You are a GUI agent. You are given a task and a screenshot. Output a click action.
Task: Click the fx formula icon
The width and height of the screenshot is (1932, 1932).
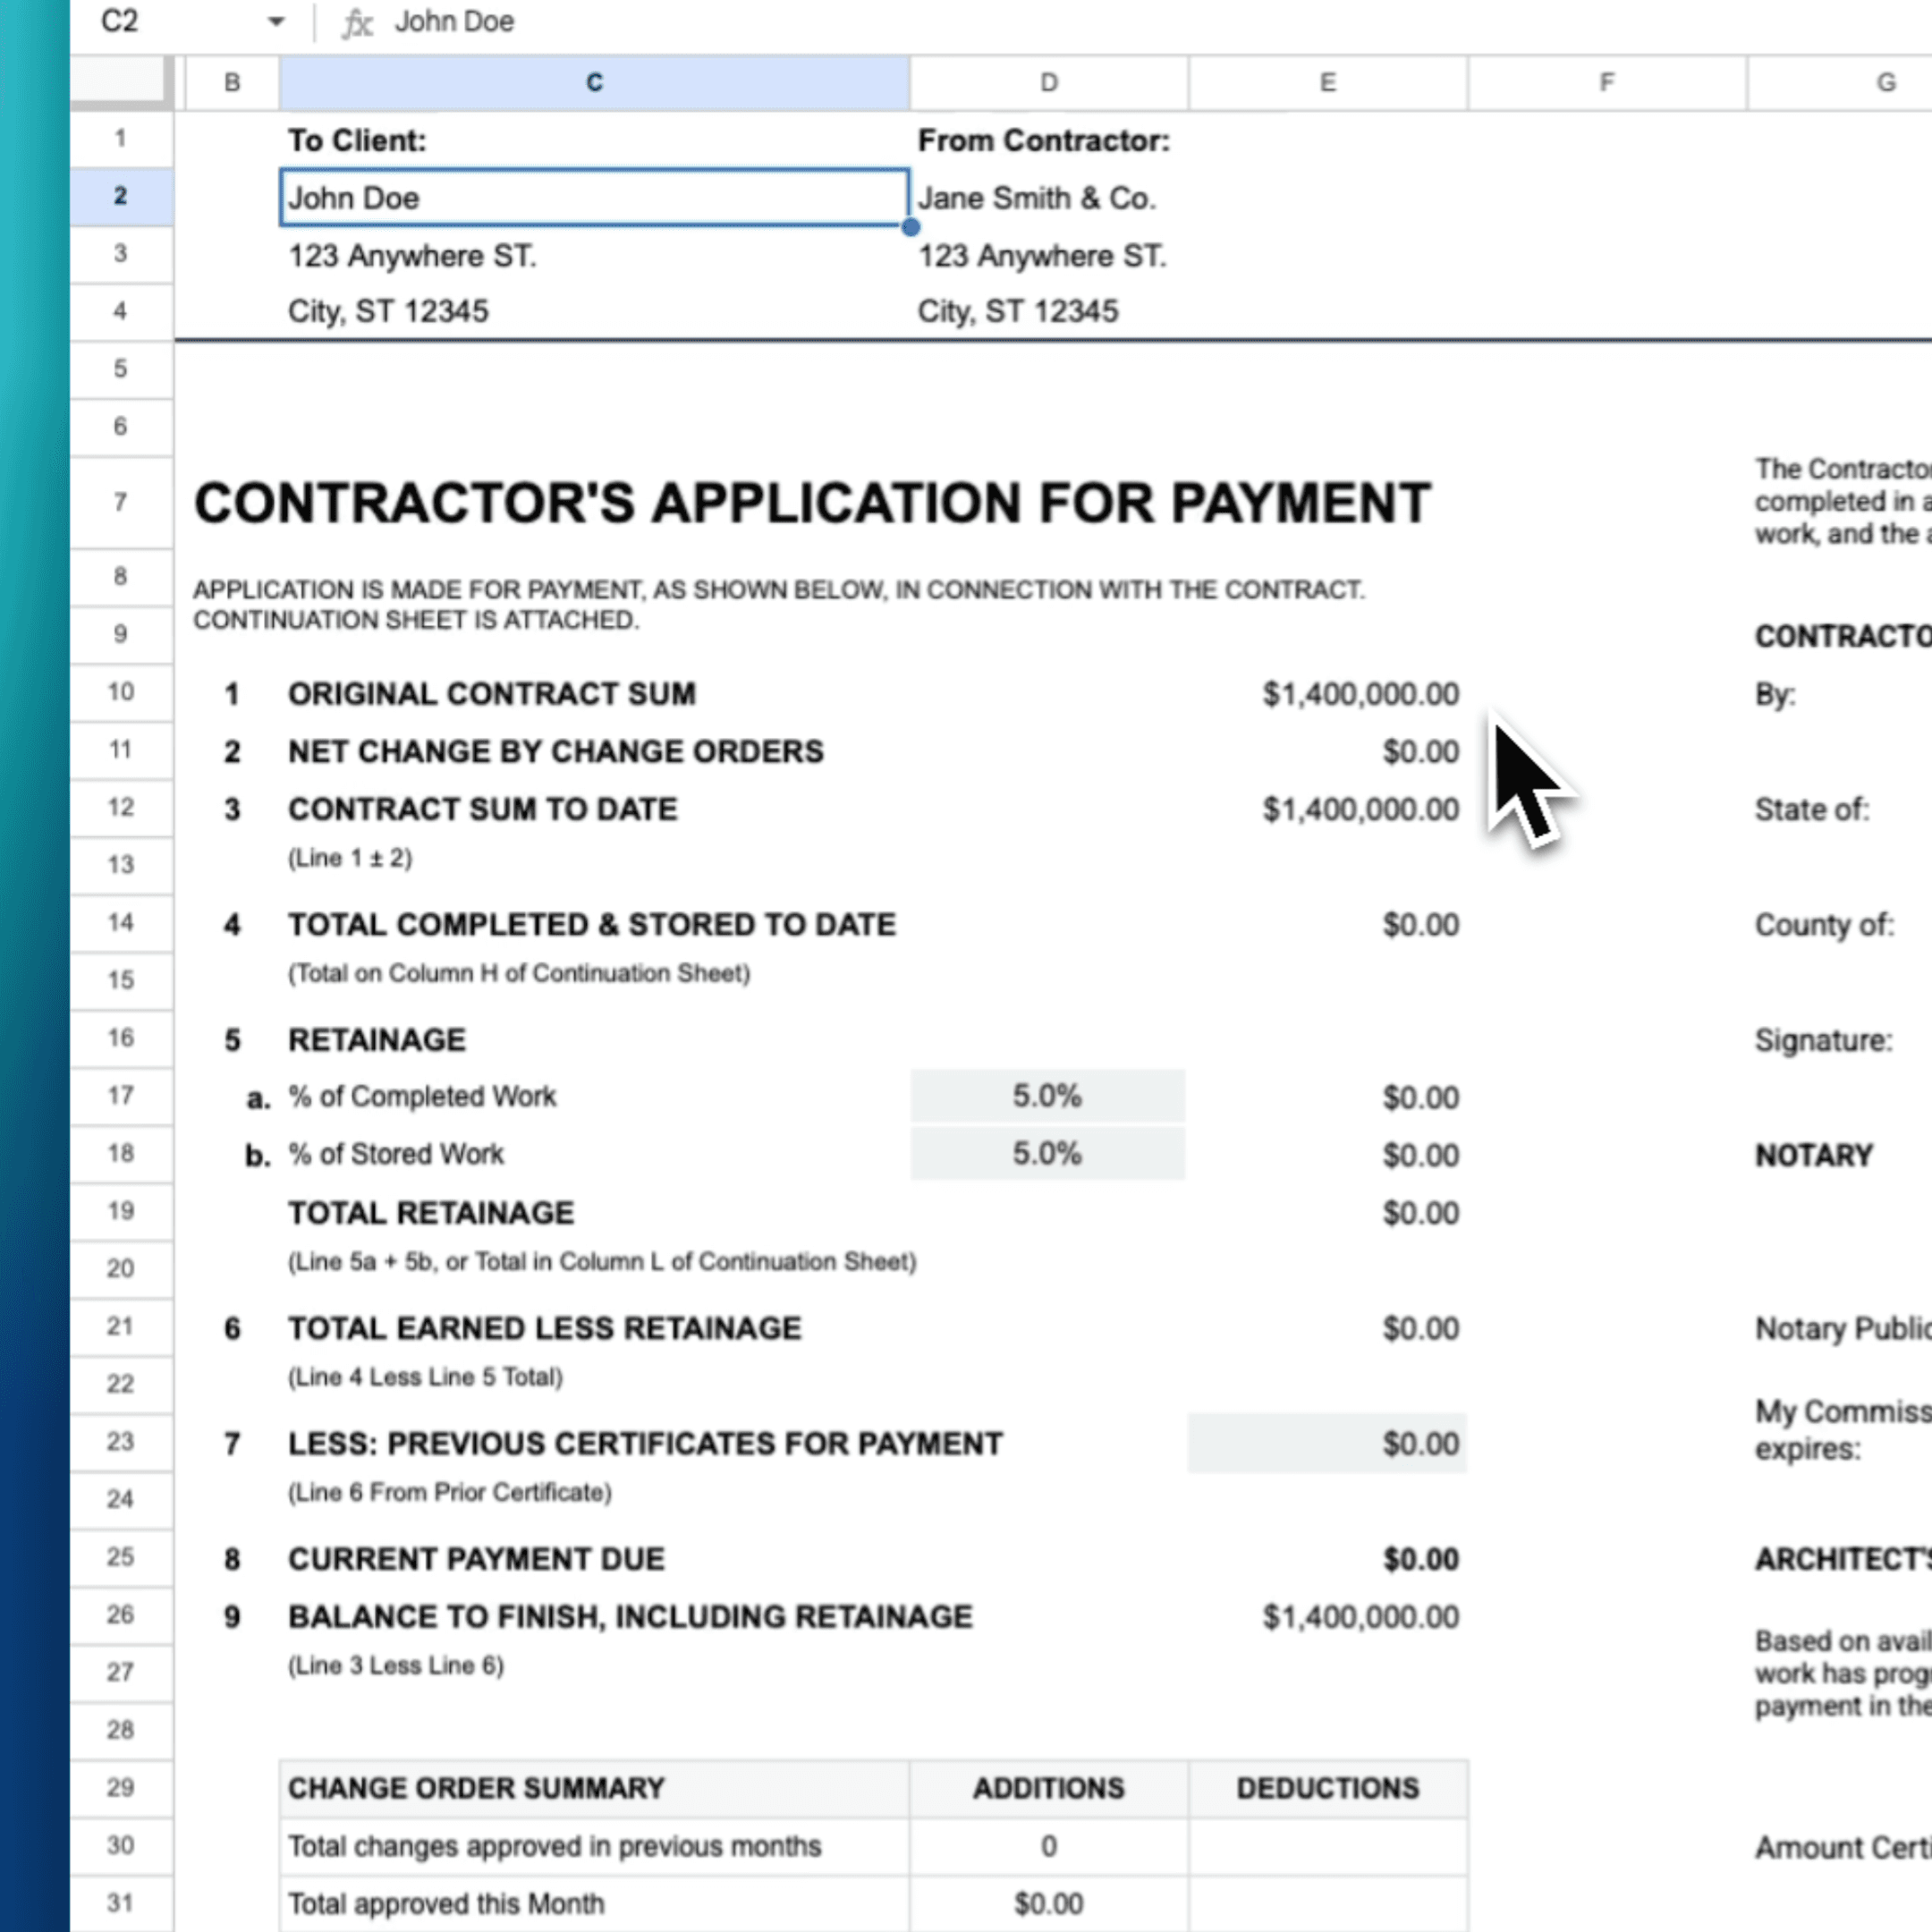(x=357, y=21)
